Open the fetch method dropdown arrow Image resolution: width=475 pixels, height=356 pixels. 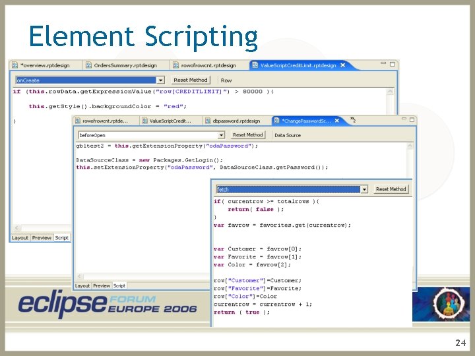point(364,189)
